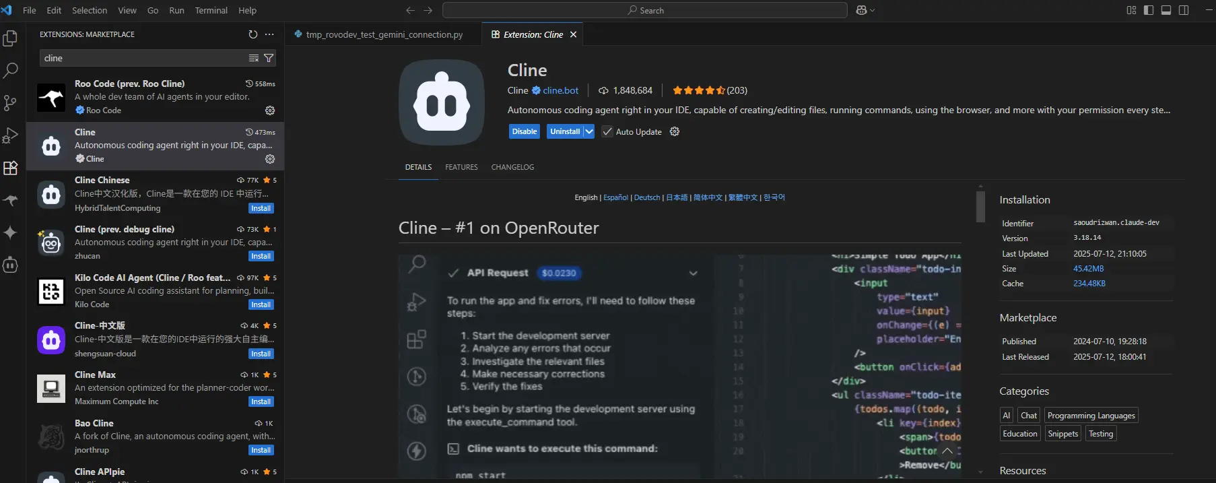Open the File menu
This screenshot has width=1216, height=483.
click(x=30, y=10)
